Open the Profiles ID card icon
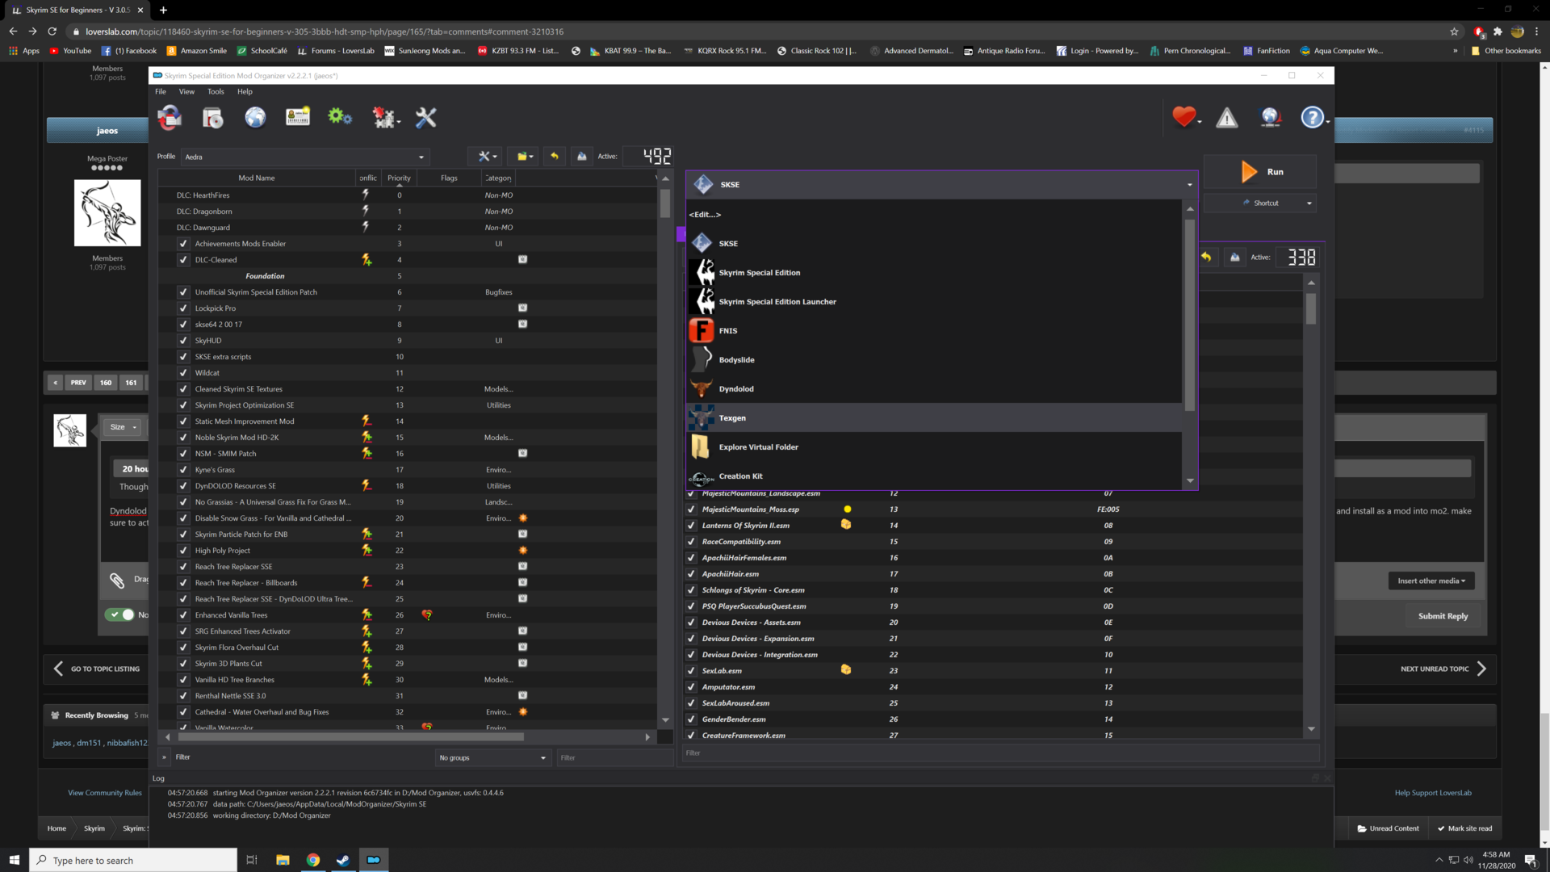Image resolution: width=1550 pixels, height=872 pixels. [298, 117]
